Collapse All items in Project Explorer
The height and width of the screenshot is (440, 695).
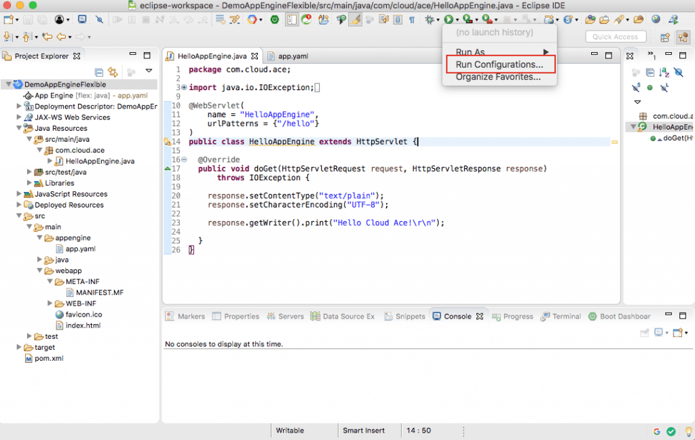coord(98,71)
